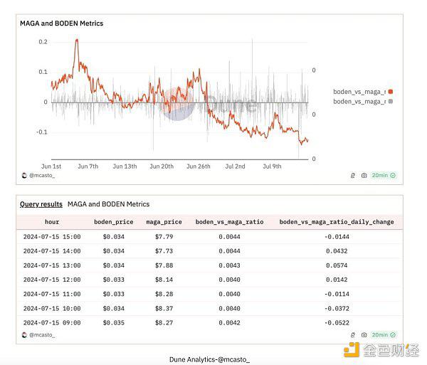Click the -0.0114 daily change cell
Viewport: 427px width, 365px height.
(x=337, y=295)
